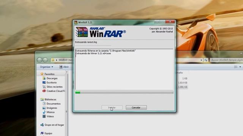Viewport: 243px width, 136px height.
Task: Click the Sitios recientes icon
Action: tap(44, 87)
